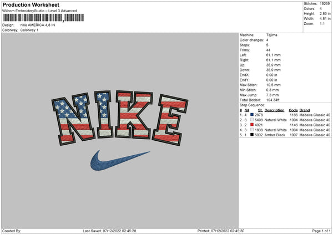Click the 'Production Worksheet' title

coord(31,4)
